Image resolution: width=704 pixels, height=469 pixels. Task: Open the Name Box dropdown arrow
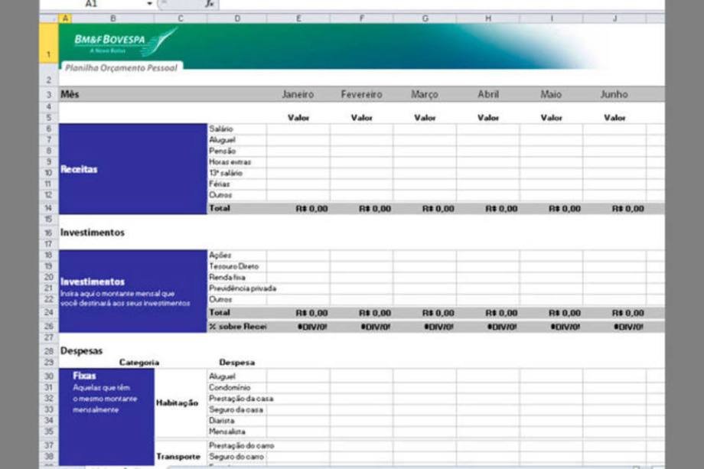(150, 4)
